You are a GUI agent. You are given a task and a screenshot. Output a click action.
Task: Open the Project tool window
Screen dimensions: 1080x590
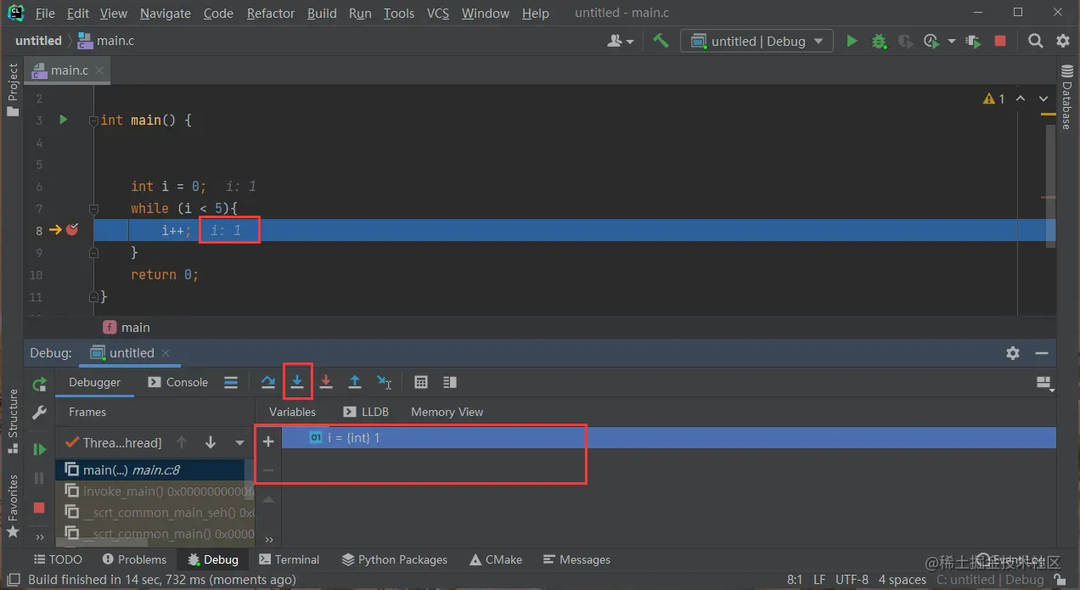[12, 90]
